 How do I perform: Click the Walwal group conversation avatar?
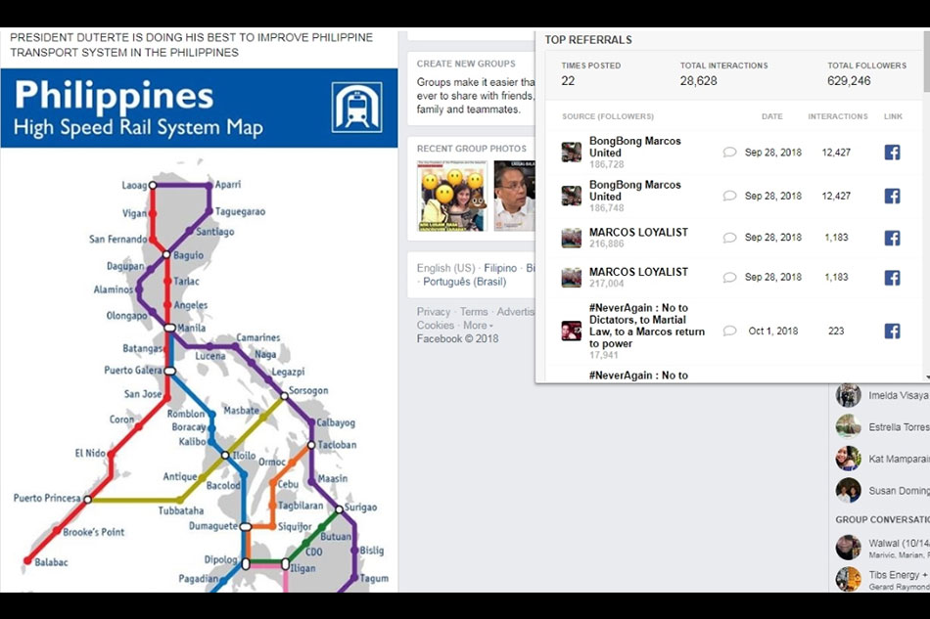point(848,548)
